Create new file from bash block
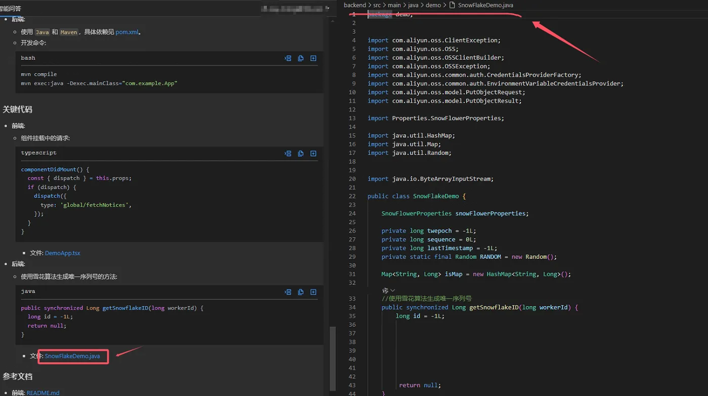The width and height of the screenshot is (708, 396). coord(313,58)
